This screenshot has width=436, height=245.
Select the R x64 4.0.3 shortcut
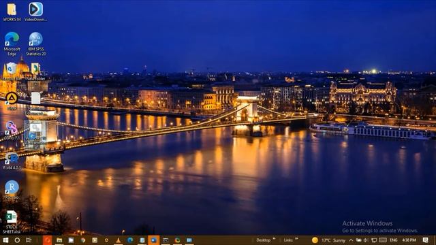coord(12,161)
